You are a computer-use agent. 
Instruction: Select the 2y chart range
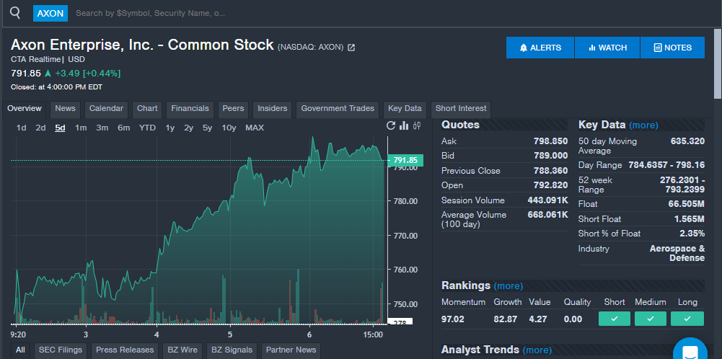point(188,128)
